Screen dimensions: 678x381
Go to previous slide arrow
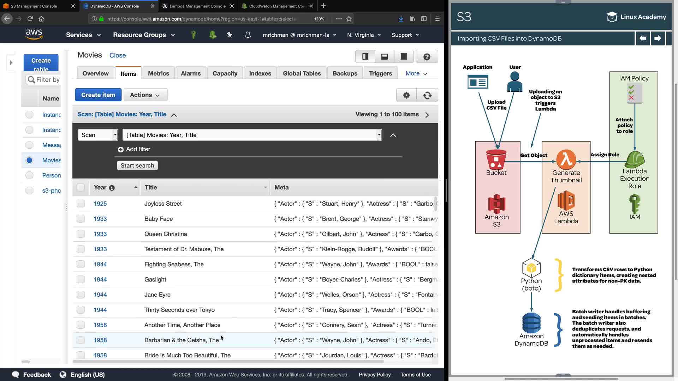point(643,38)
